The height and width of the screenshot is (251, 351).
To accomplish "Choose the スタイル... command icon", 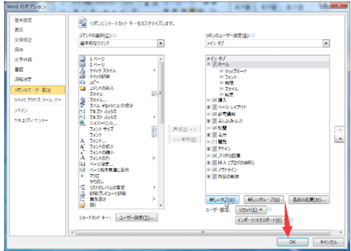I will click(x=82, y=100).
